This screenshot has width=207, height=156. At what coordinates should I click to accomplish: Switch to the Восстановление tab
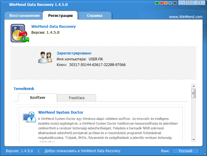pyautogui.click(x=24, y=15)
